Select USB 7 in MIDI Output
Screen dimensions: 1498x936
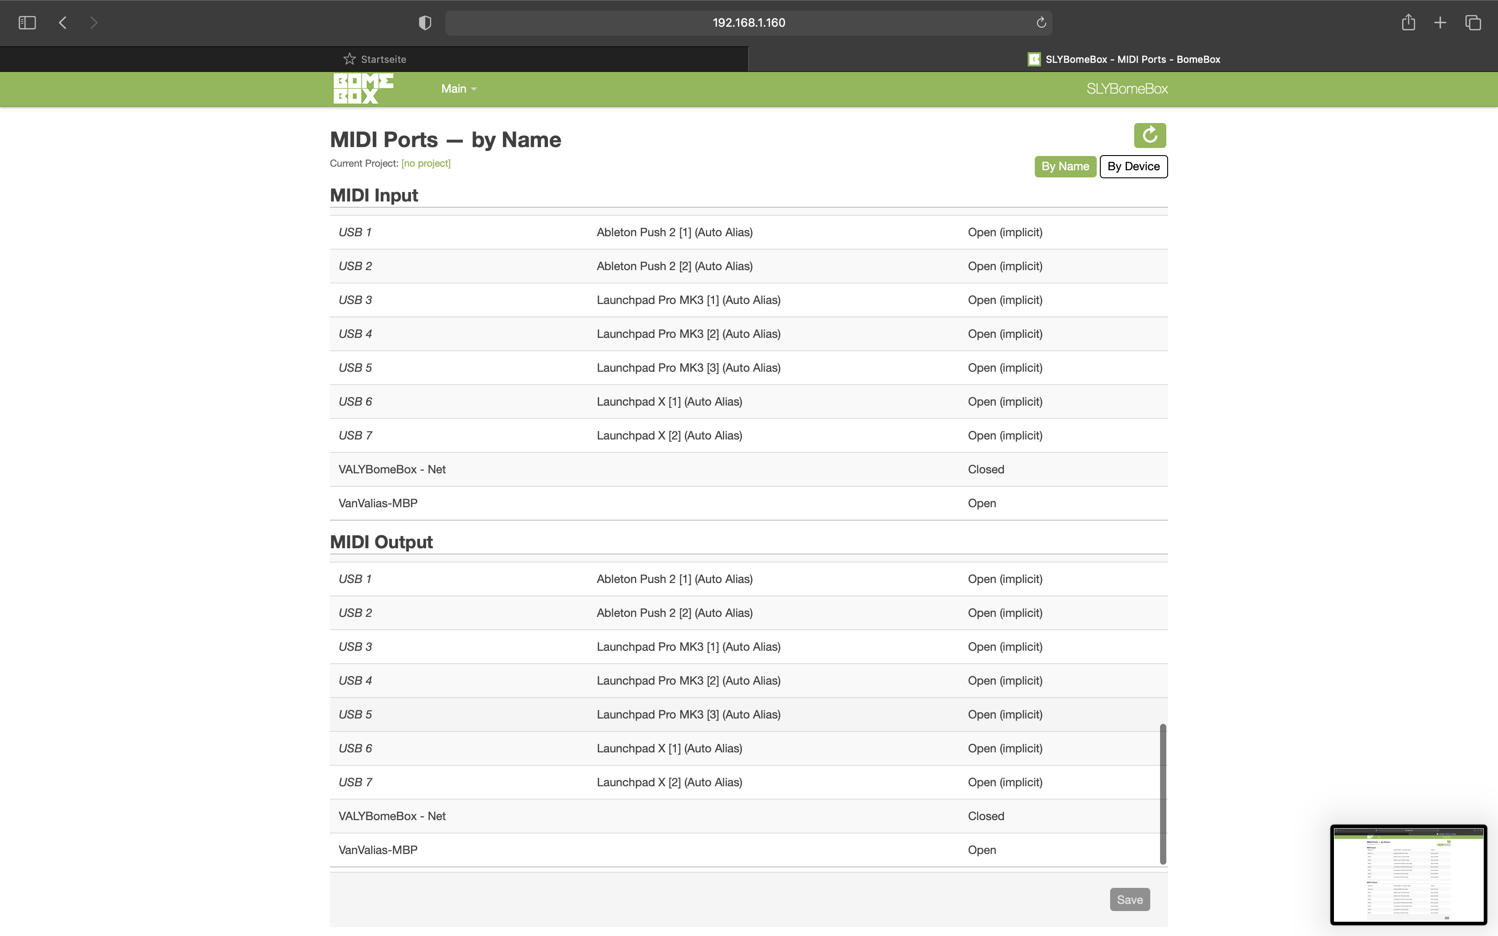point(355,783)
